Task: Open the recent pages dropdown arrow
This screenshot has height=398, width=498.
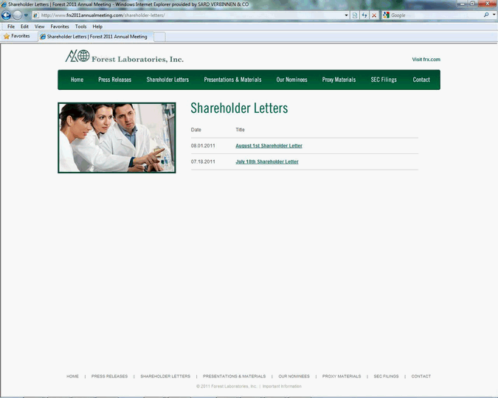Action: point(27,15)
